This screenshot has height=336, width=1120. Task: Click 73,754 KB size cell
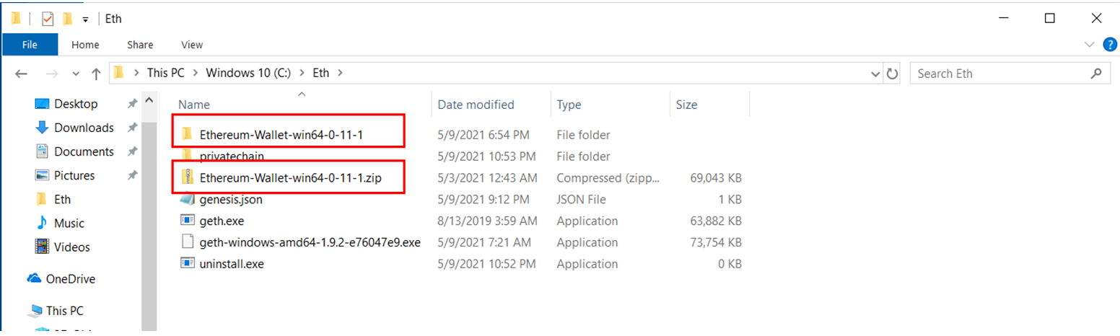[x=717, y=242]
